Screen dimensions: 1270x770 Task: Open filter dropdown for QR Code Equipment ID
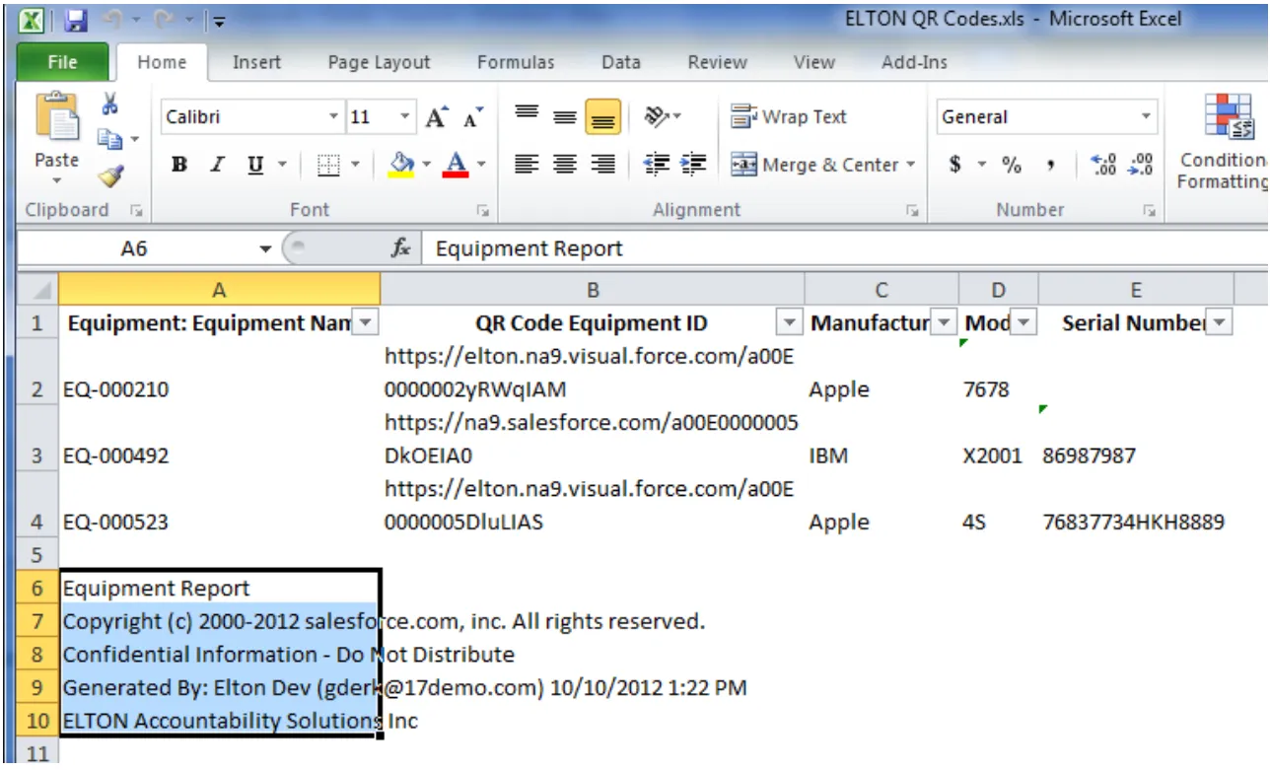(790, 323)
